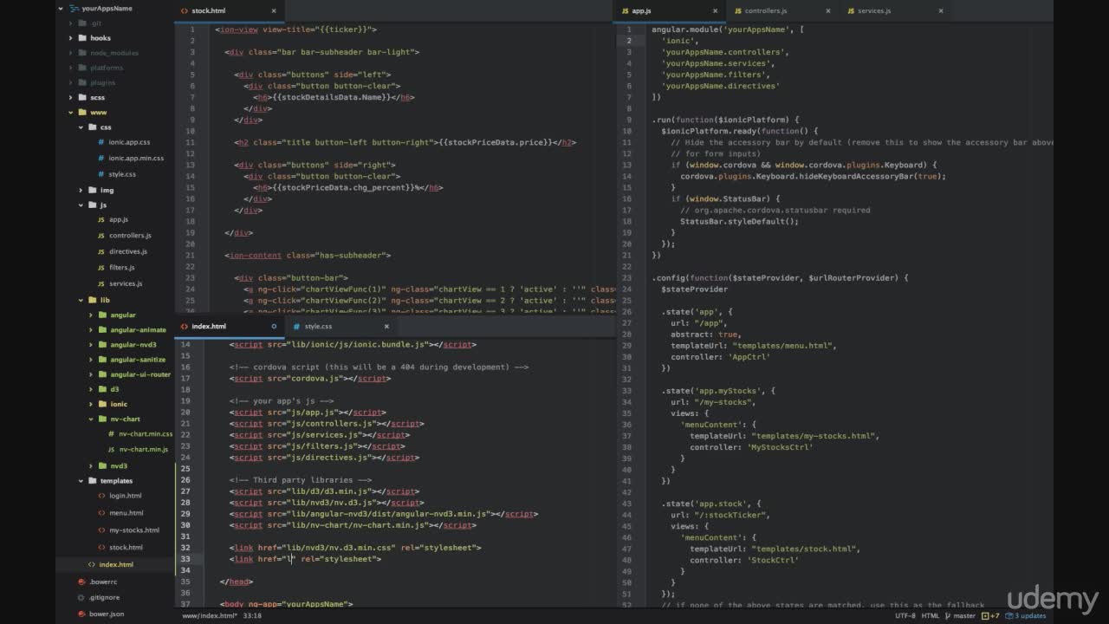
Task: Select index.html in the tree view
Action: click(116, 564)
